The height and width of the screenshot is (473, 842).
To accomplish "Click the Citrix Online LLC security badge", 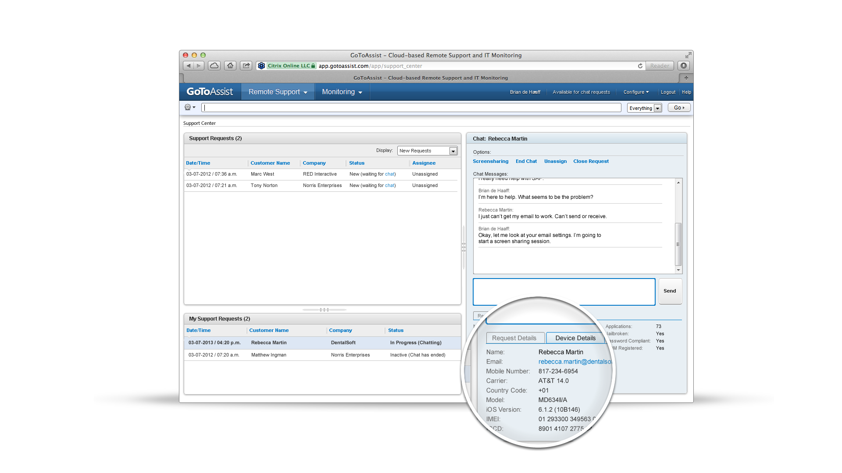I will point(291,66).
